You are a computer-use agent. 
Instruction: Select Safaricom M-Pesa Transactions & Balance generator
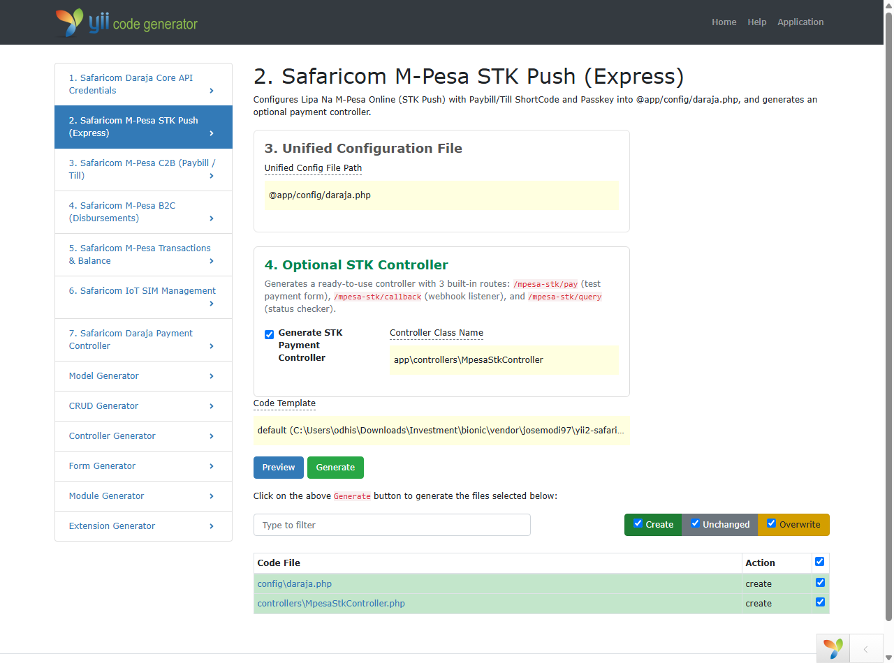tap(143, 255)
